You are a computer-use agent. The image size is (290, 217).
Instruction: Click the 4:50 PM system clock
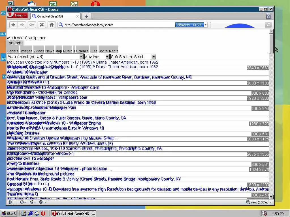pos(278,214)
